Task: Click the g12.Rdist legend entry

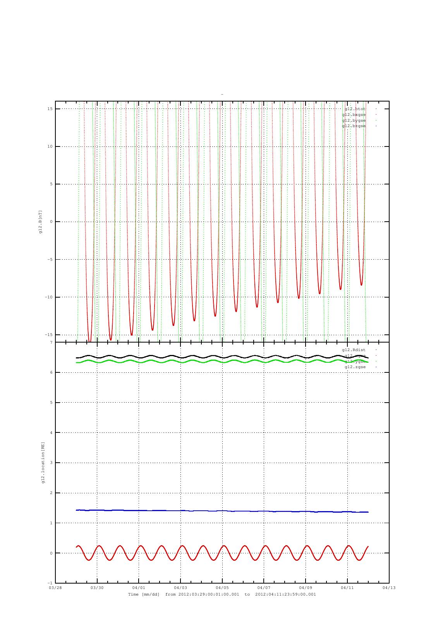Action: [x=354, y=350]
